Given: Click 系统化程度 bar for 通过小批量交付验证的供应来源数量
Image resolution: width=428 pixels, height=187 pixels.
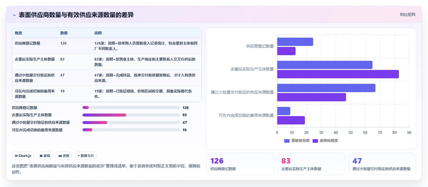Looking at the screenshot, I should 312,97.
